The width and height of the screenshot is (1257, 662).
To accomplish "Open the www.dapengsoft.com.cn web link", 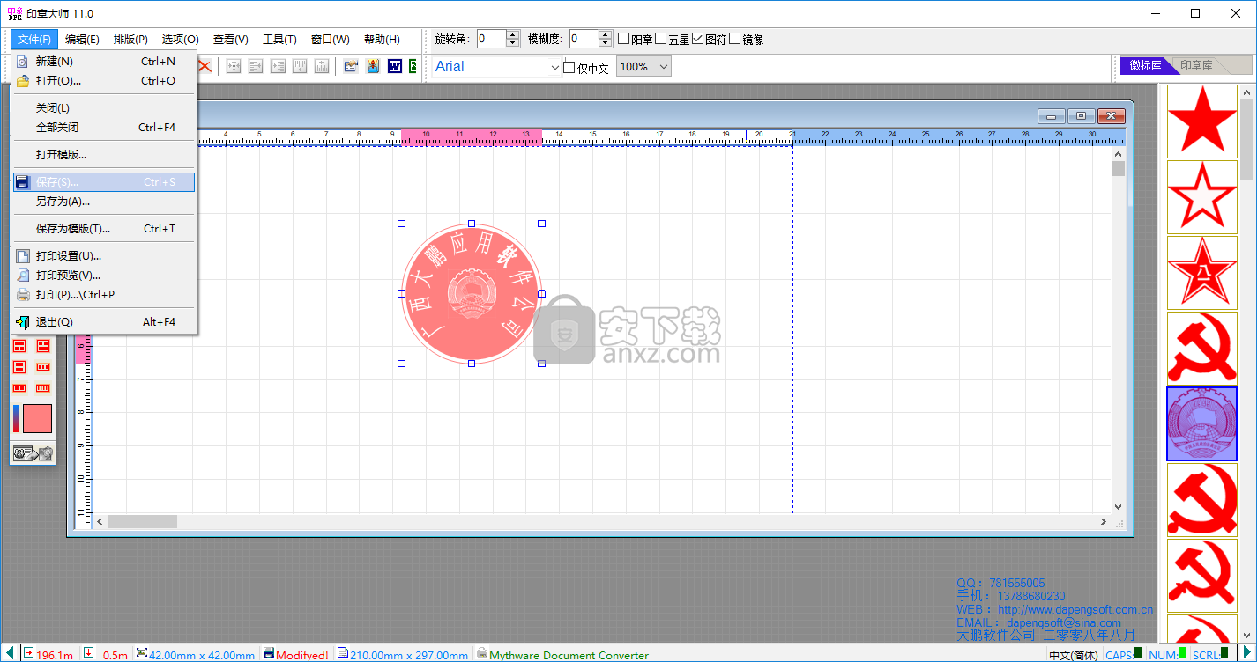I will pyautogui.click(x=1075, y=609).
